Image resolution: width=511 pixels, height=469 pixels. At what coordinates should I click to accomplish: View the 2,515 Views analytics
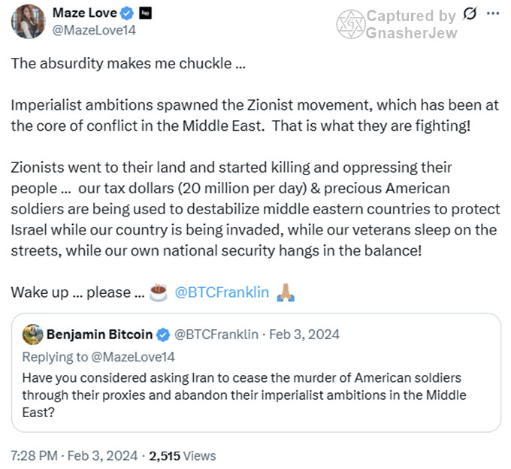[x=183, y=455]
